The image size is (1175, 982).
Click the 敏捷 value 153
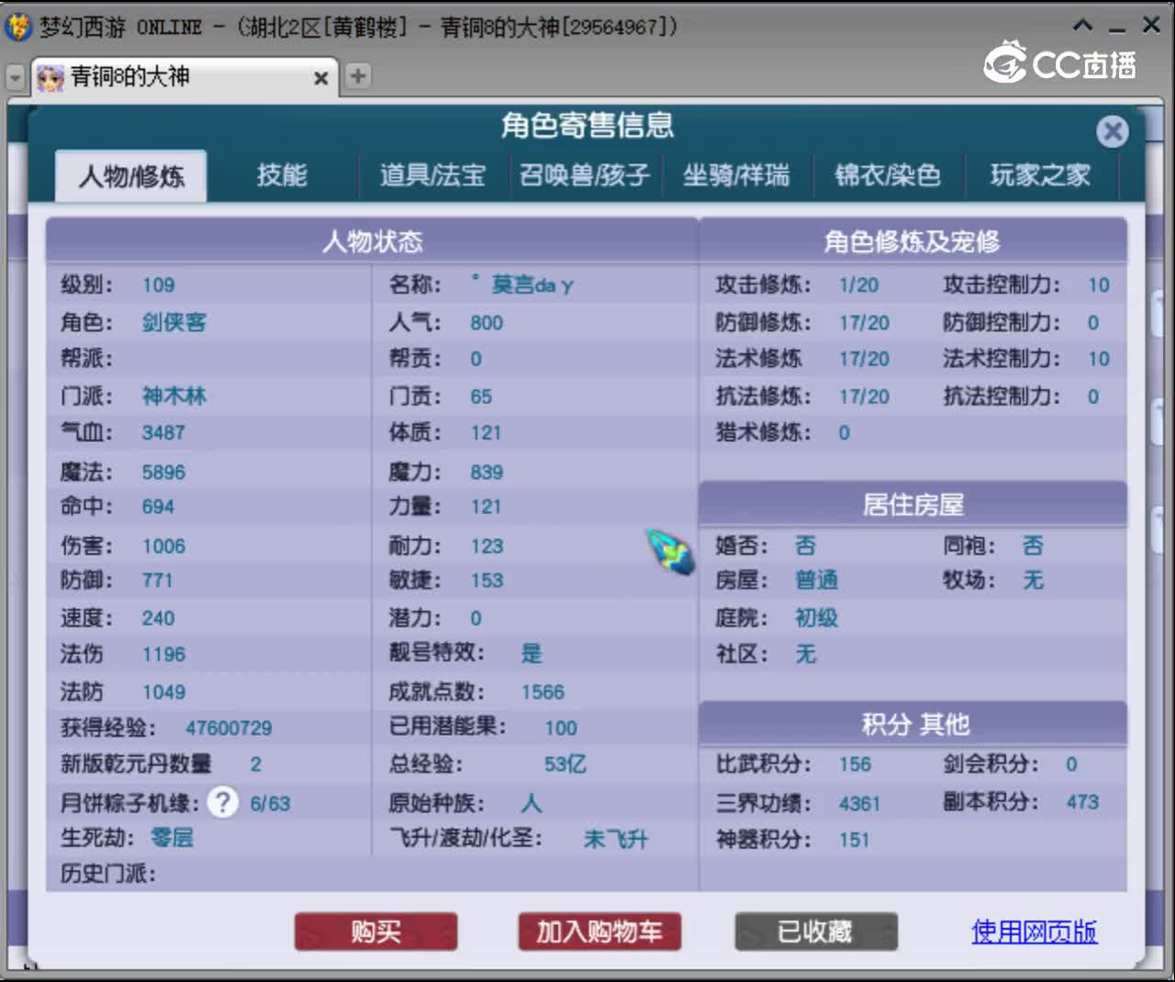[x=487, y=580]
